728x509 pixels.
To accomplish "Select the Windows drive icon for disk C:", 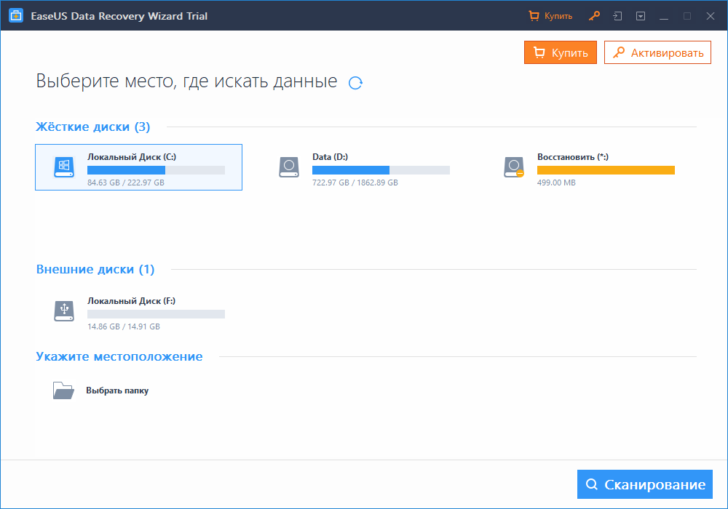I will [x=64, y=167].
